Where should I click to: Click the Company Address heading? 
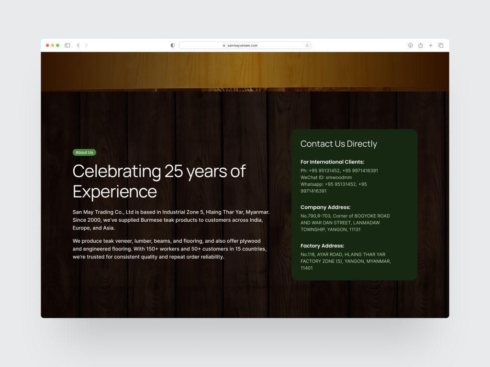click(325, 207)
